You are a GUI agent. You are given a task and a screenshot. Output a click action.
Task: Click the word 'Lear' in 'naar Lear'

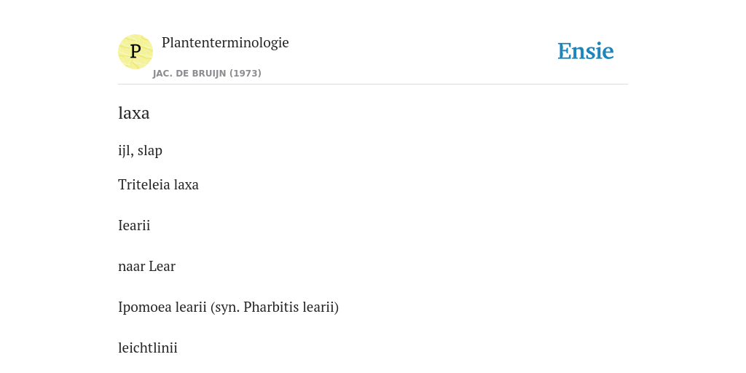pos(162,267)
